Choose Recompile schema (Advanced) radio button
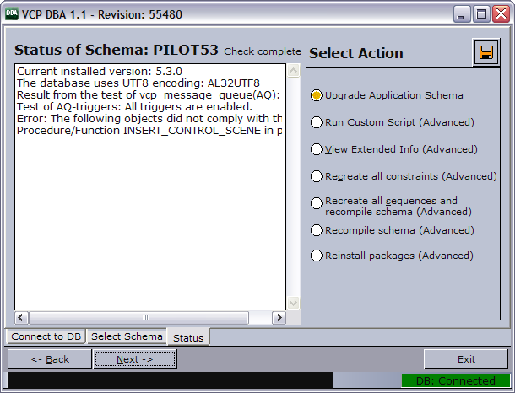Screen dimensions: 515x393 pos(317,230)
